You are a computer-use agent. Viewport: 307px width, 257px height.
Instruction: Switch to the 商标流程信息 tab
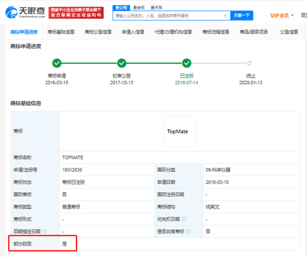(x=216, y=32)
